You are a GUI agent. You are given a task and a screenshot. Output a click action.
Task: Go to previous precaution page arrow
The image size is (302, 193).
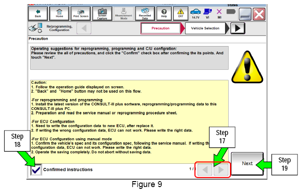pyautogui.click(x=205, y=170)
